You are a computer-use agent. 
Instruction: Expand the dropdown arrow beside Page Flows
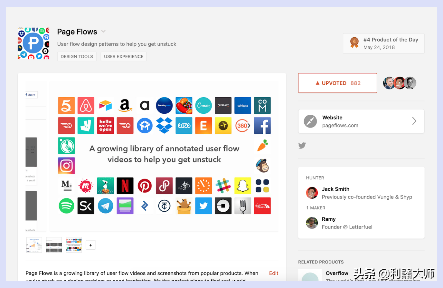[x=103, y=31]
